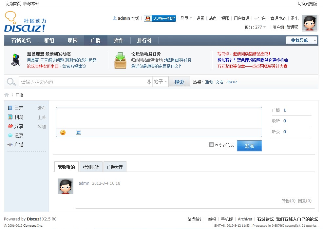Click 发布 next to 日志
This screenshot has height=229, width=323.
point(42,108)
